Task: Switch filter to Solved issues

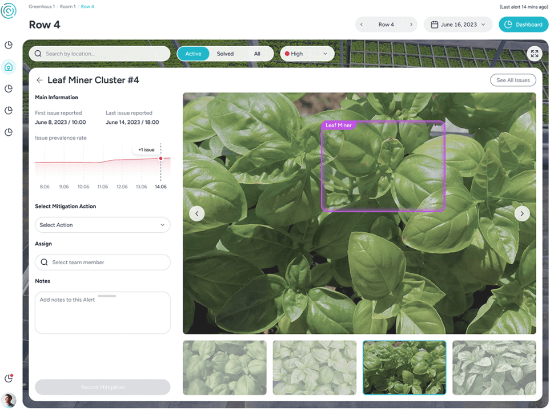Action: (225, 54)
